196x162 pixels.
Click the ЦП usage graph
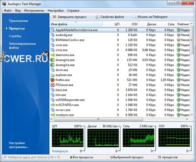pos(68,138)
